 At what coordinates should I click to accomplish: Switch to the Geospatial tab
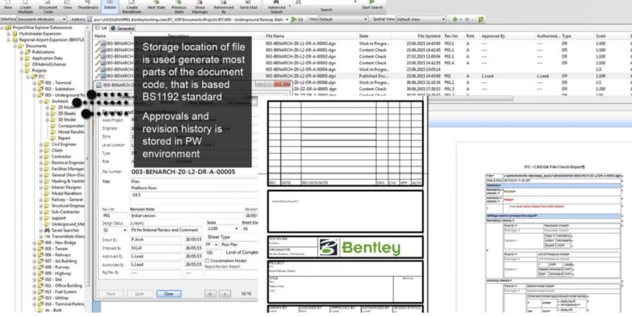click(x=123, y=28)
